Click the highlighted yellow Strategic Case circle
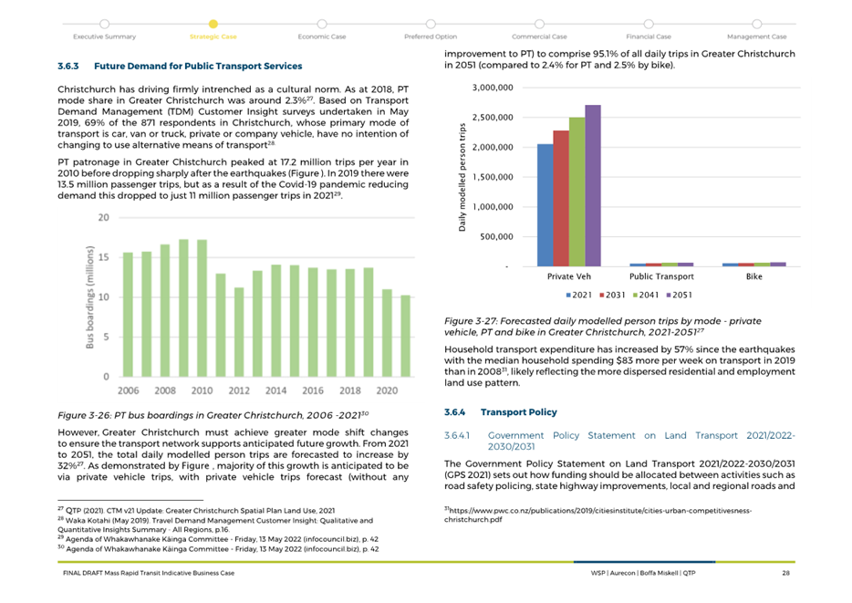 213,24
